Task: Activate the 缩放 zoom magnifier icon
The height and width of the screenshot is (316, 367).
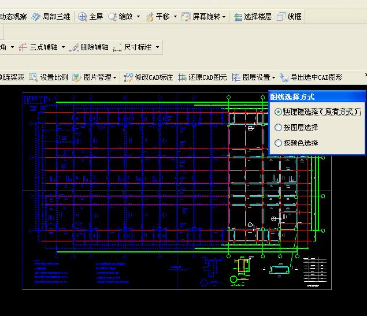Action: coord(112,17)
